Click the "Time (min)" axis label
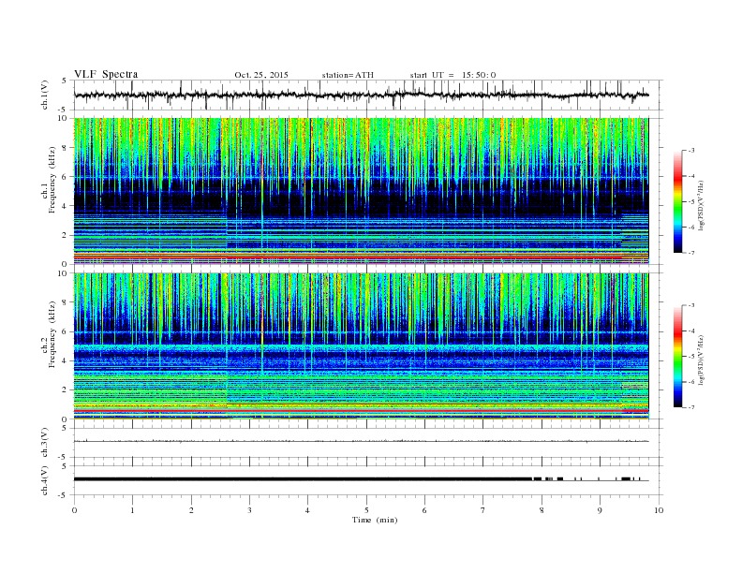 [x=375, y=520]
